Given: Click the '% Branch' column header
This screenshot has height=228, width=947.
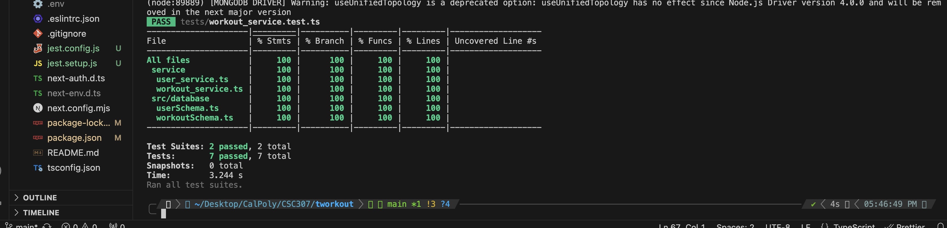Looking at the screenshot, I should 325,41.
